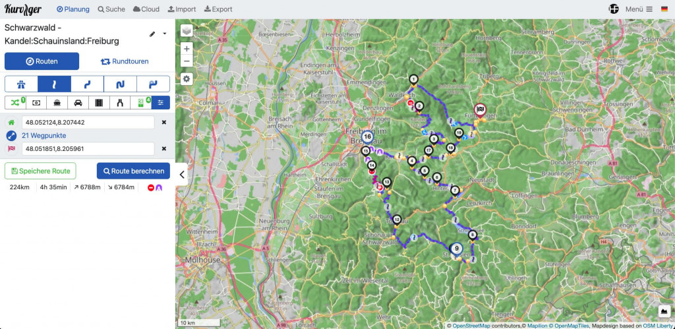Open the Menü hamburger menu

tap(638, 9)
